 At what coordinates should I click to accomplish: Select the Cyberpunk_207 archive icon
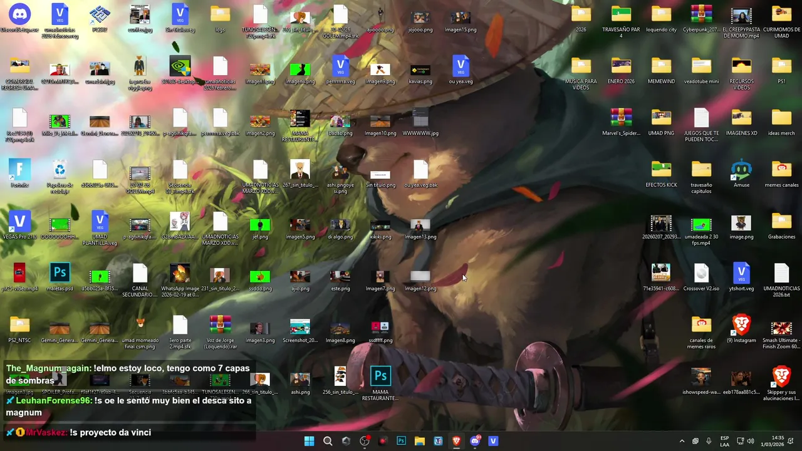pyautogui.click(x=701, y=14)
